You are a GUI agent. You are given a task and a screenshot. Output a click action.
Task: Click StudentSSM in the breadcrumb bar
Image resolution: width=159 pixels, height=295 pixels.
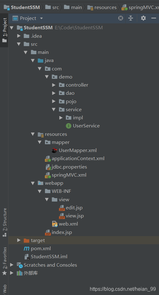tap(25, 7)
